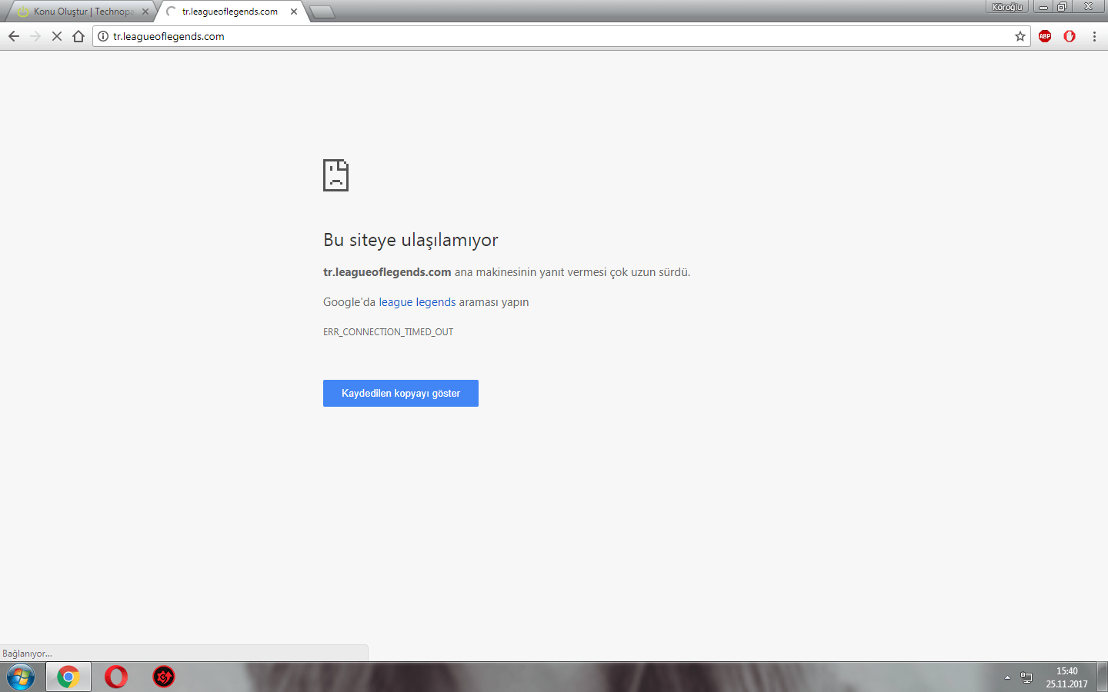The image size is (1108, 692).
Task: Open the red Opera extension icon
Action: point(1070,36)
